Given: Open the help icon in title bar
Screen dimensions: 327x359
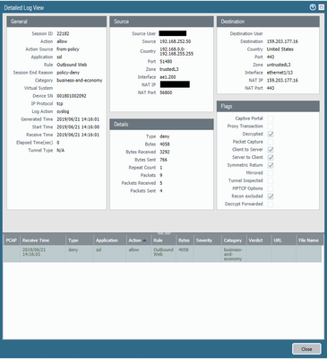Looking at the screenshot, I should coord(313,7).
